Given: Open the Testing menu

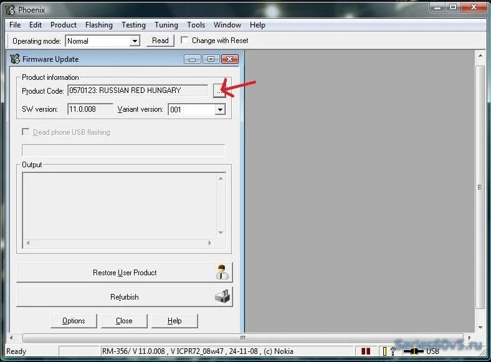Looking at the screenshot, I should pyautogui.click(x=134, y=25).
